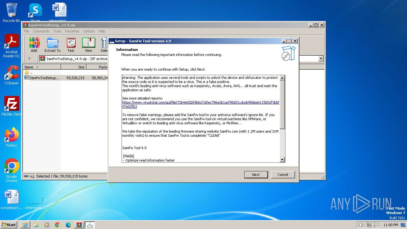Expand the WinRAR address path dropdown

pyautogui.click(x=321, y=59)
